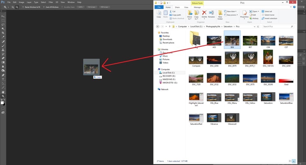Click the background color swatch

tap(4, 105)
